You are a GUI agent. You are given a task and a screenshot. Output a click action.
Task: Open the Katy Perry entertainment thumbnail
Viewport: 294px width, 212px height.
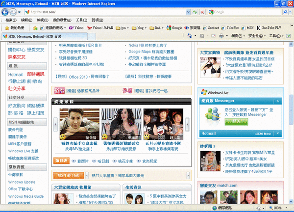122,124
